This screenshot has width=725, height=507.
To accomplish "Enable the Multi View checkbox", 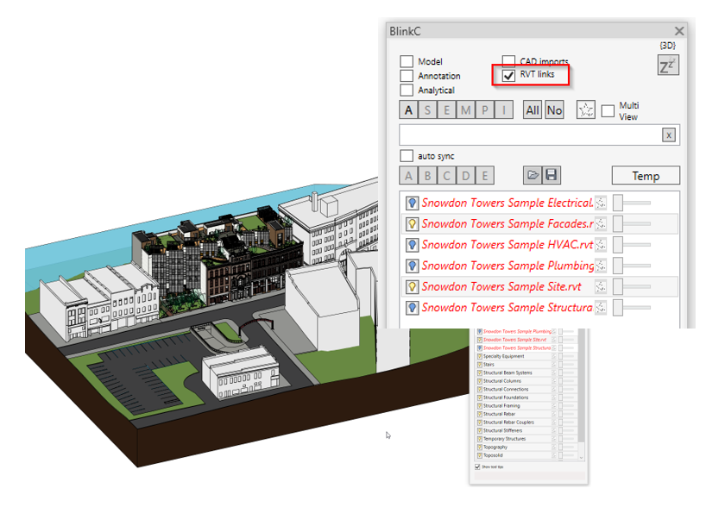I will [x=608, y=111].
